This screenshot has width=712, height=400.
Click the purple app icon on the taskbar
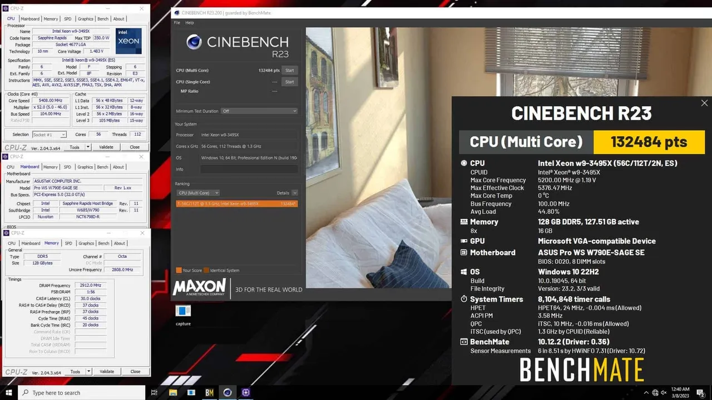pyautogui.click(x=245, y=393)
